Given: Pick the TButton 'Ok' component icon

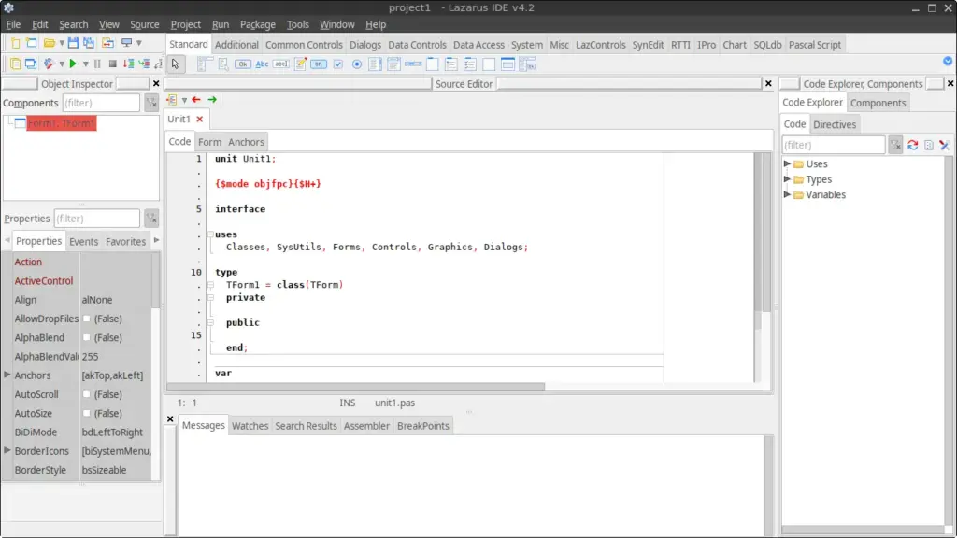Looking at the screenshot, I should tap(242, 64).
